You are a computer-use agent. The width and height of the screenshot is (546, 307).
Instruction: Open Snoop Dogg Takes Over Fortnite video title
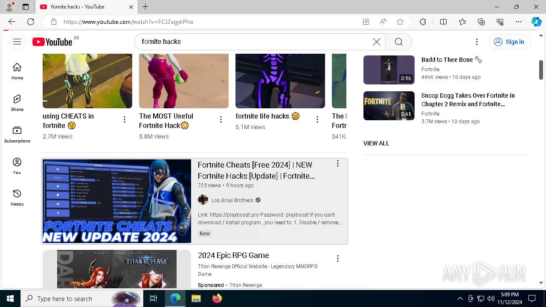tap(468, 100)
